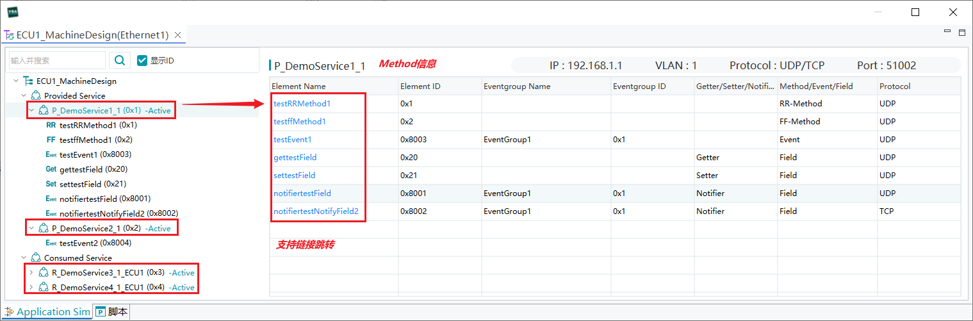Select testEvent1 (0x8003) in the tree
The height and width of the screenshot is (321, 973).
click(97, 154)
